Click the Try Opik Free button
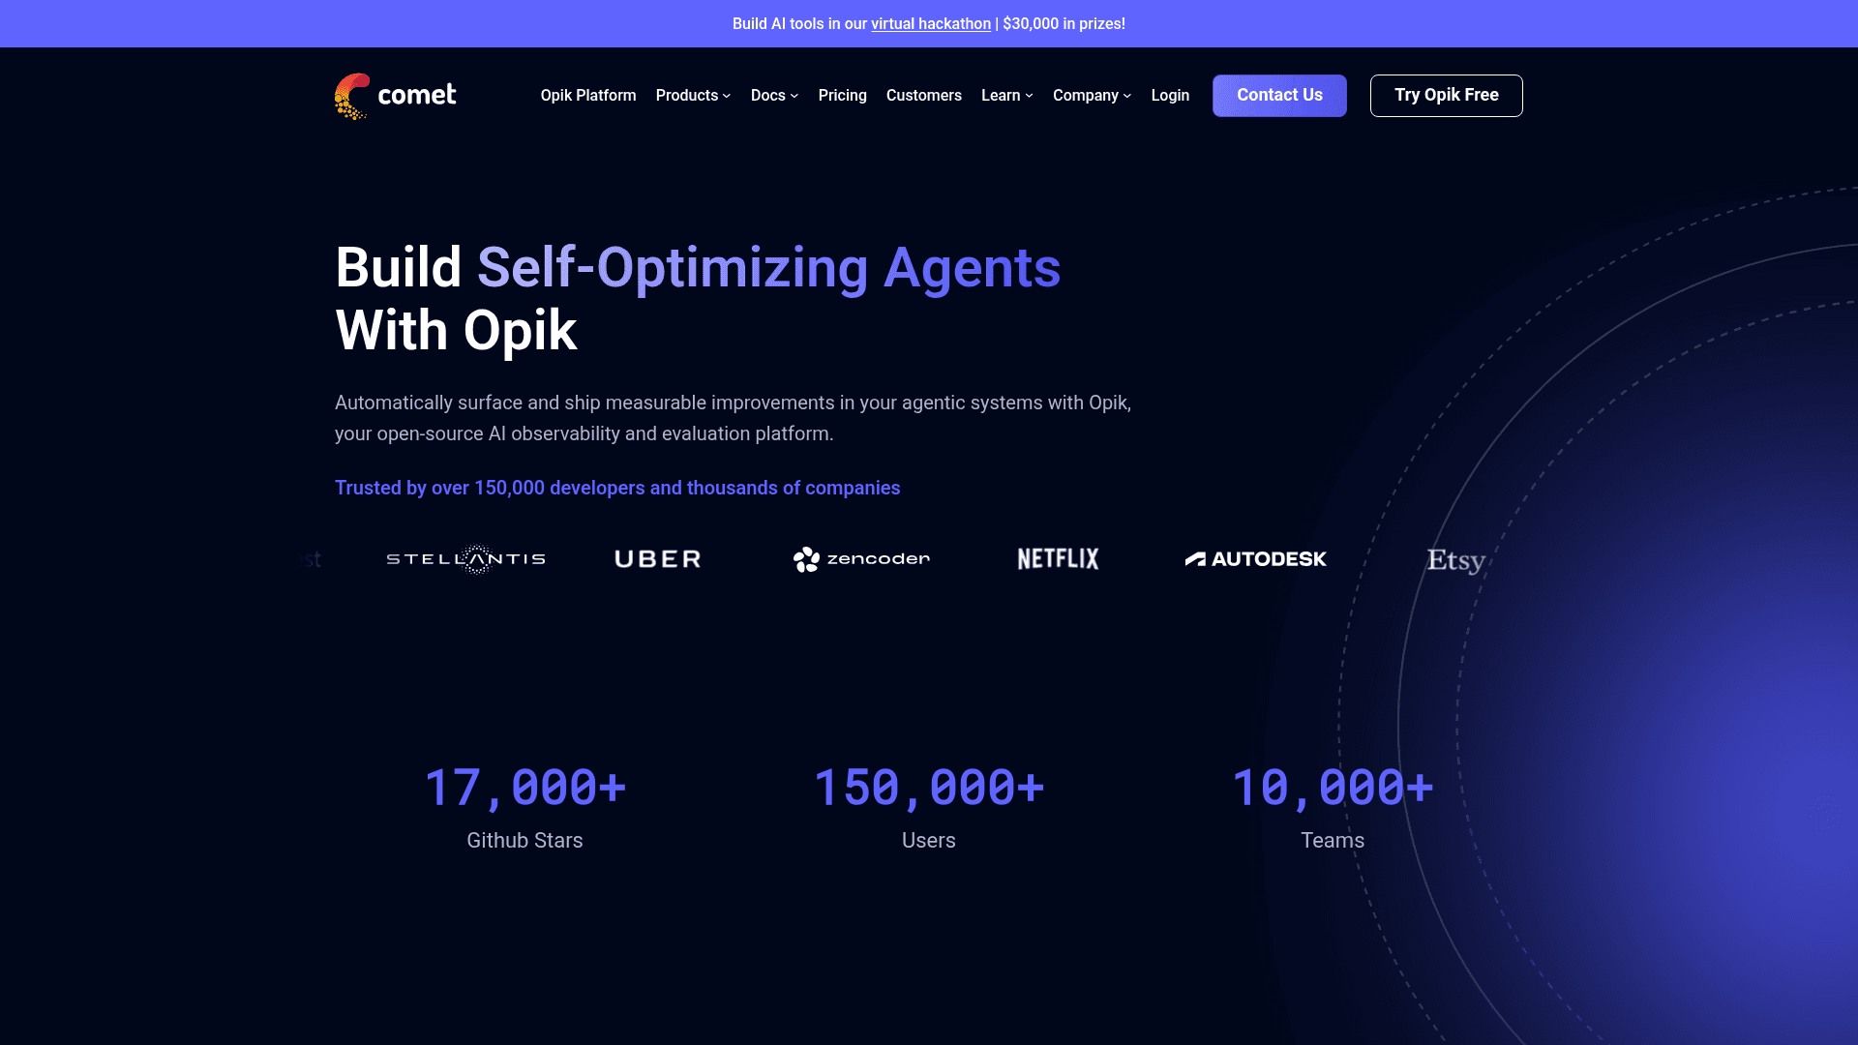This screenshot has height=1045, width=1858. (1446, 95)
